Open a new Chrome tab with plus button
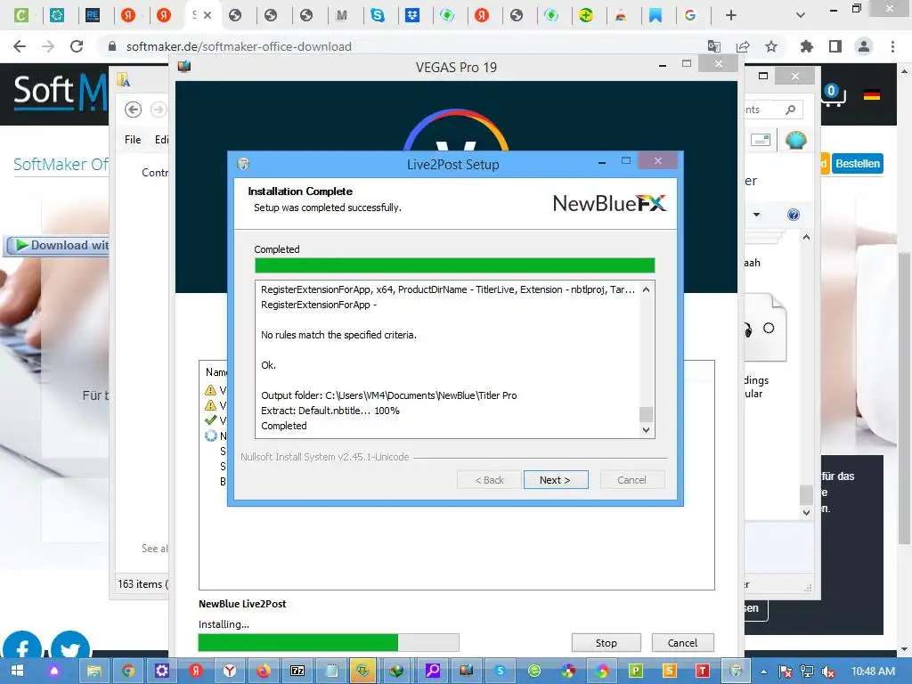 pos(731,15)
